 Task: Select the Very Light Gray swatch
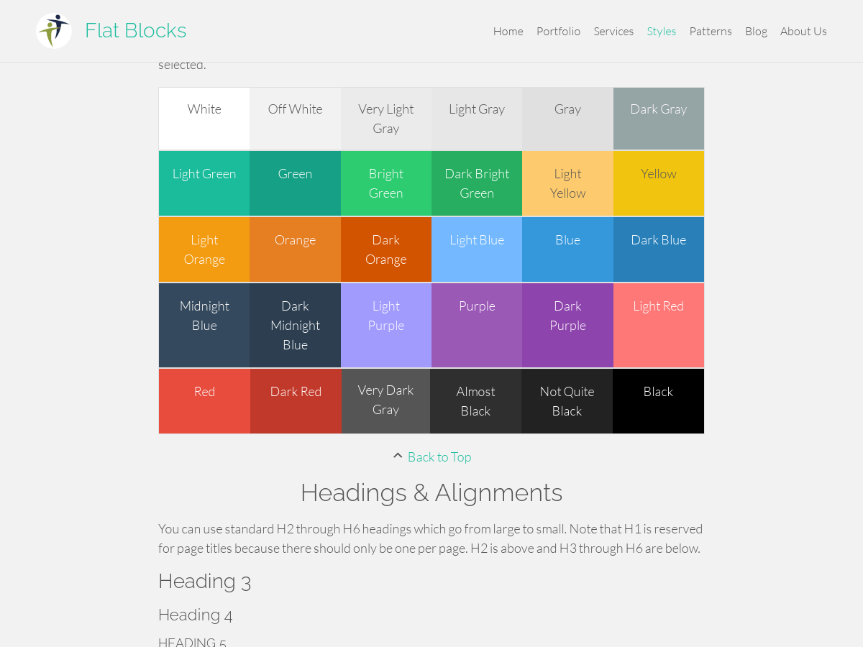tap(386, 119)
